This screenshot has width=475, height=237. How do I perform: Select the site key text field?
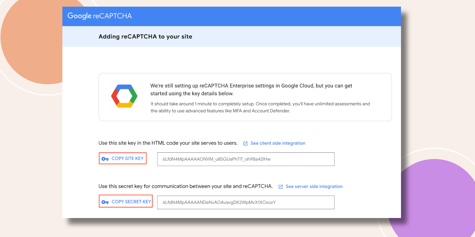pyautogui.click(x=246, y=159)
